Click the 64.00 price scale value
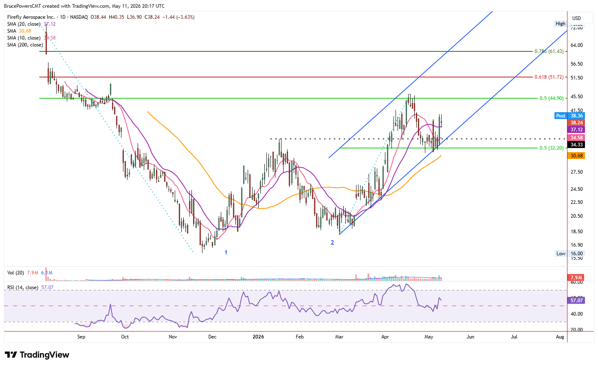The image size is (598, 367). 577,45
